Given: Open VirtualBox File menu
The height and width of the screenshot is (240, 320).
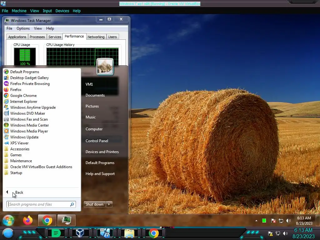Looking at the screenshot, I should tap(5, 11).
